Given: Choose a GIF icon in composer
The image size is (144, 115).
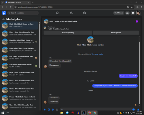Looking at the screenshot, I should click(x=57, y=110).
